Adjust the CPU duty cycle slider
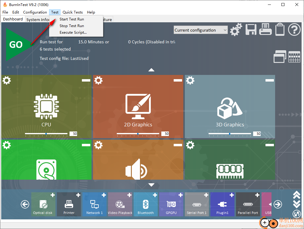 point(46,134)
